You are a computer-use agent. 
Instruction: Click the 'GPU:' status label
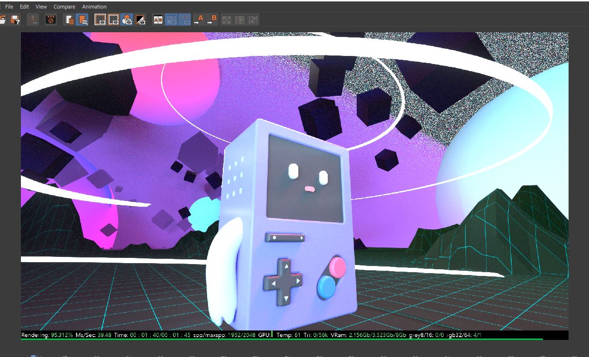(265, 335)
